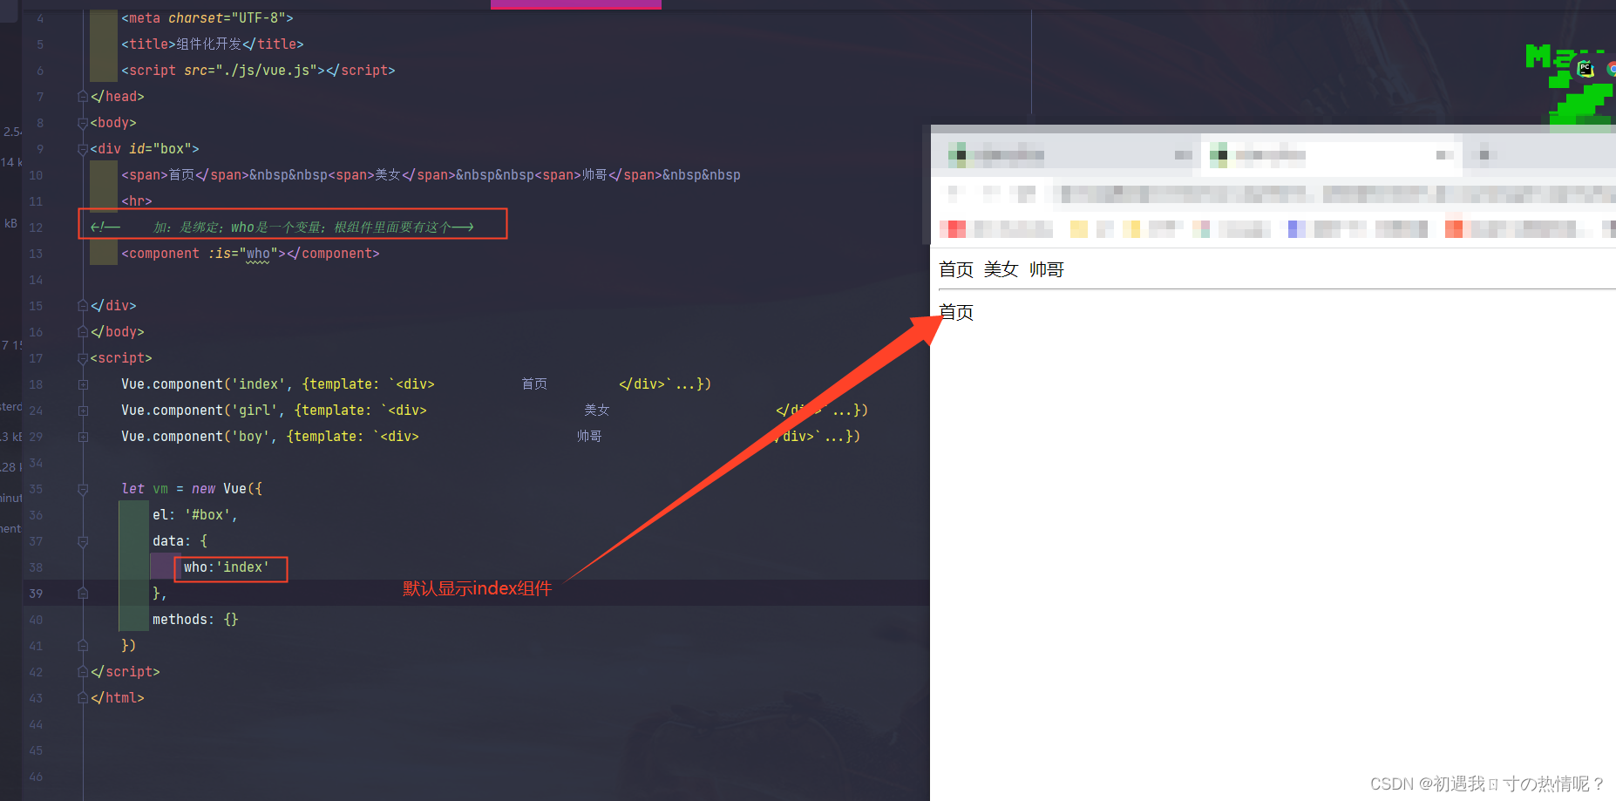Collapse the data: { object fold marker
Screen dimensions: 1616x801
pyautogui.click(x=83, y=541)
